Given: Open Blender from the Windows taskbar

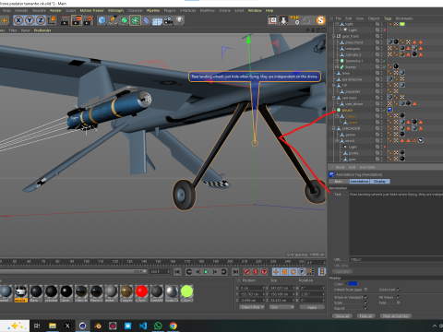Looking at the screenshot, I should [98, 326].
